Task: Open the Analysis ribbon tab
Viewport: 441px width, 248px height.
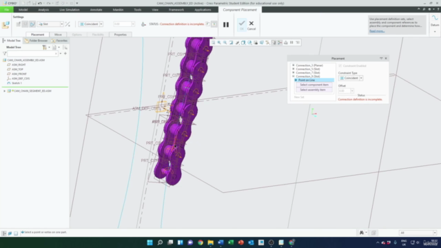Action: pyautogui.click(x=43, y=10)
